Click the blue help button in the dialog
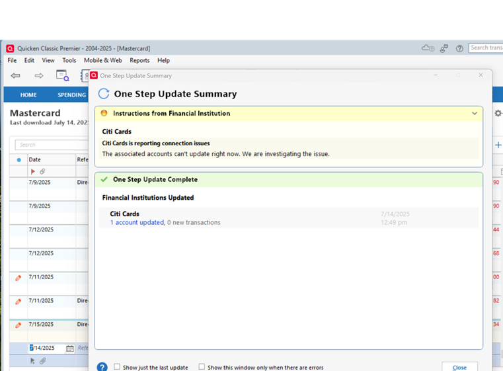 [x=102, y=367]
